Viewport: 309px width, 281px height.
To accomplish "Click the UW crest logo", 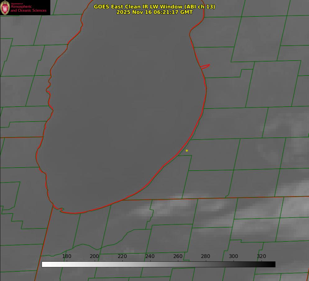I will coord(5,7).
